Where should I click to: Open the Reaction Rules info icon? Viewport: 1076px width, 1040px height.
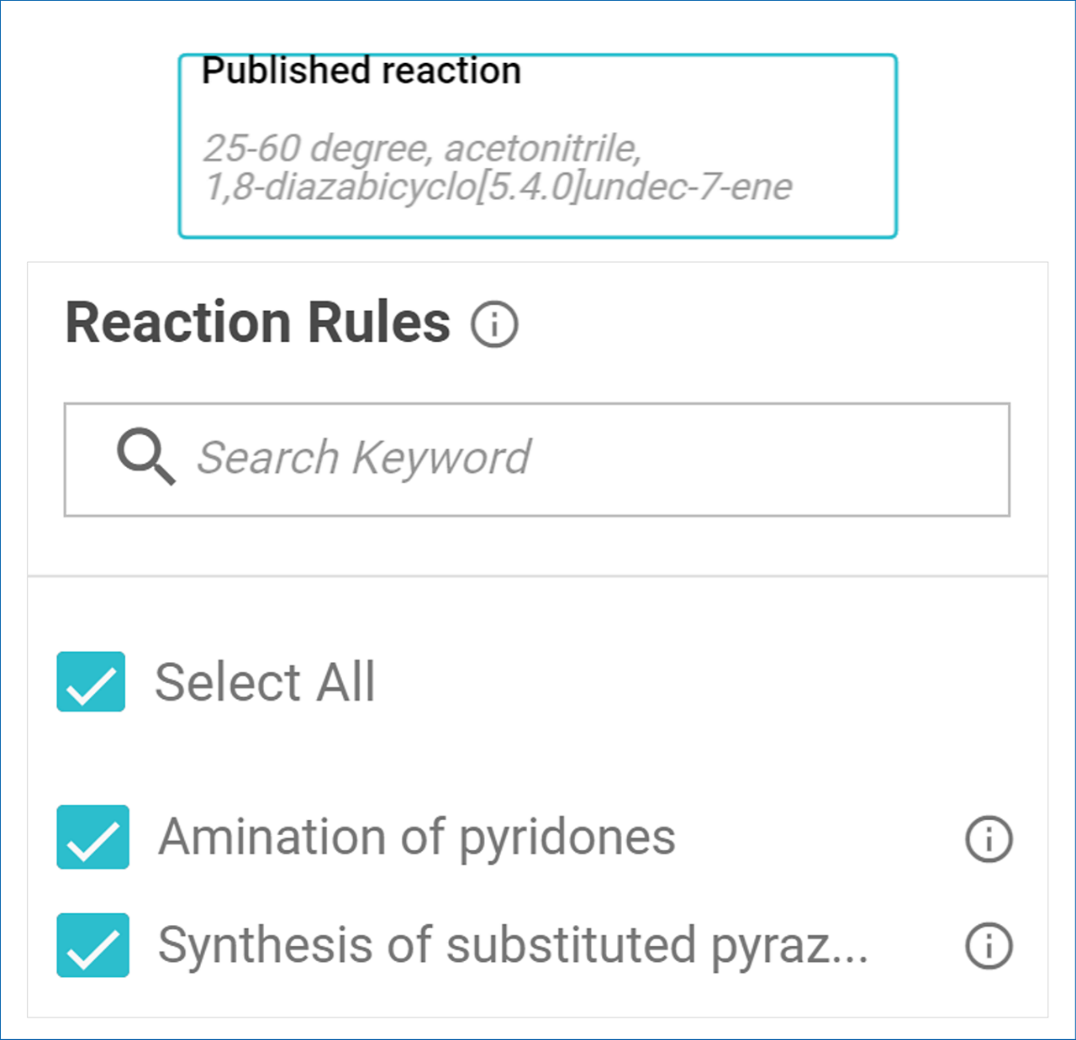[x=494, y=324]
